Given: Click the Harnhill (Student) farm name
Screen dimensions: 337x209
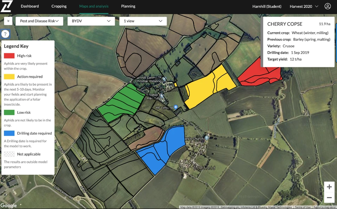Looking at the screenshot, I should click(x=267, y=6).
